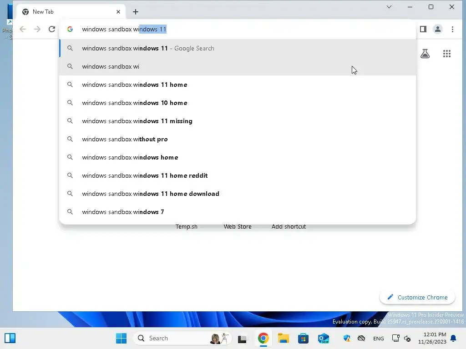Open a new tab with plus button
The image size is (466, 349).
pyautogui.click(x=136, y=12)
